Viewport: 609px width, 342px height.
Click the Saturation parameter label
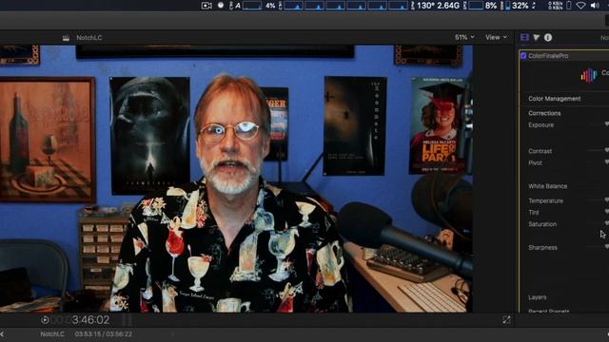tap(542, 224)
